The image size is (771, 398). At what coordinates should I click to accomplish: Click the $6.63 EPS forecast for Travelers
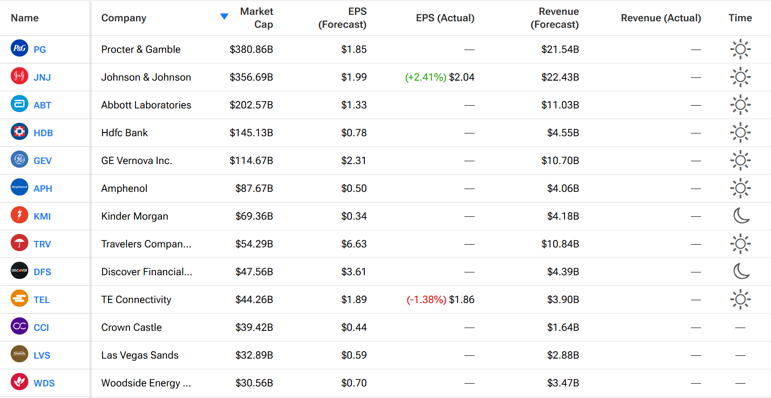click(x=354, y=244)
